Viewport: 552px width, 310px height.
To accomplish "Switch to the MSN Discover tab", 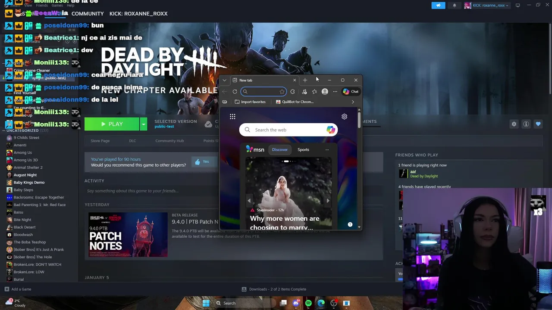I will [280, 149].
